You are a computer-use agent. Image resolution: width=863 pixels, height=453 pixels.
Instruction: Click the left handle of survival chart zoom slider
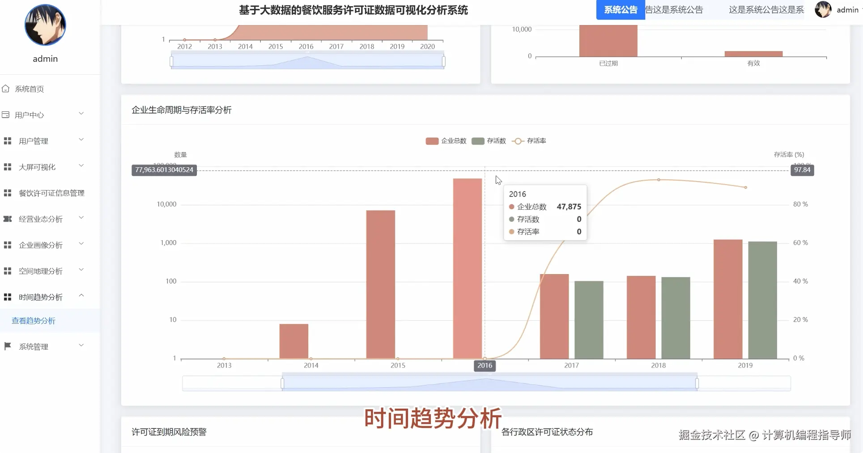282,383
